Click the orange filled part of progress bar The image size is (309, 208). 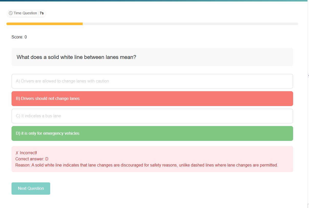[x=45, y=24]
